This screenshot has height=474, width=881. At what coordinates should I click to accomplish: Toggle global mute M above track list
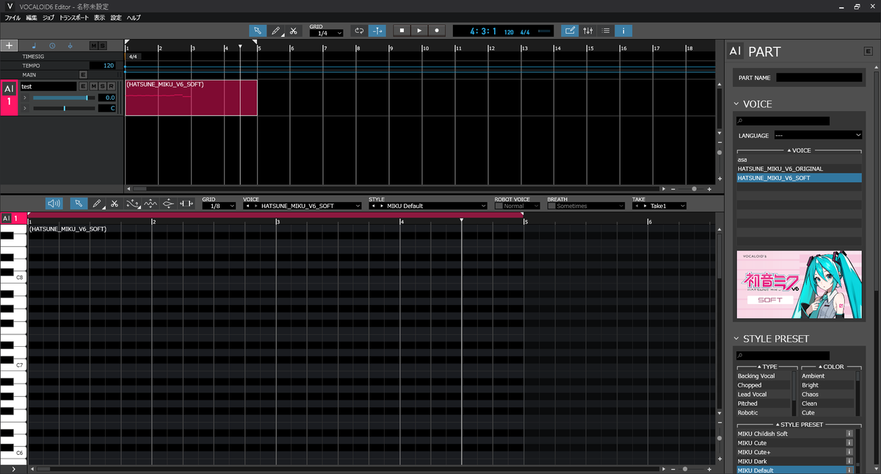(x=93, y=46)
